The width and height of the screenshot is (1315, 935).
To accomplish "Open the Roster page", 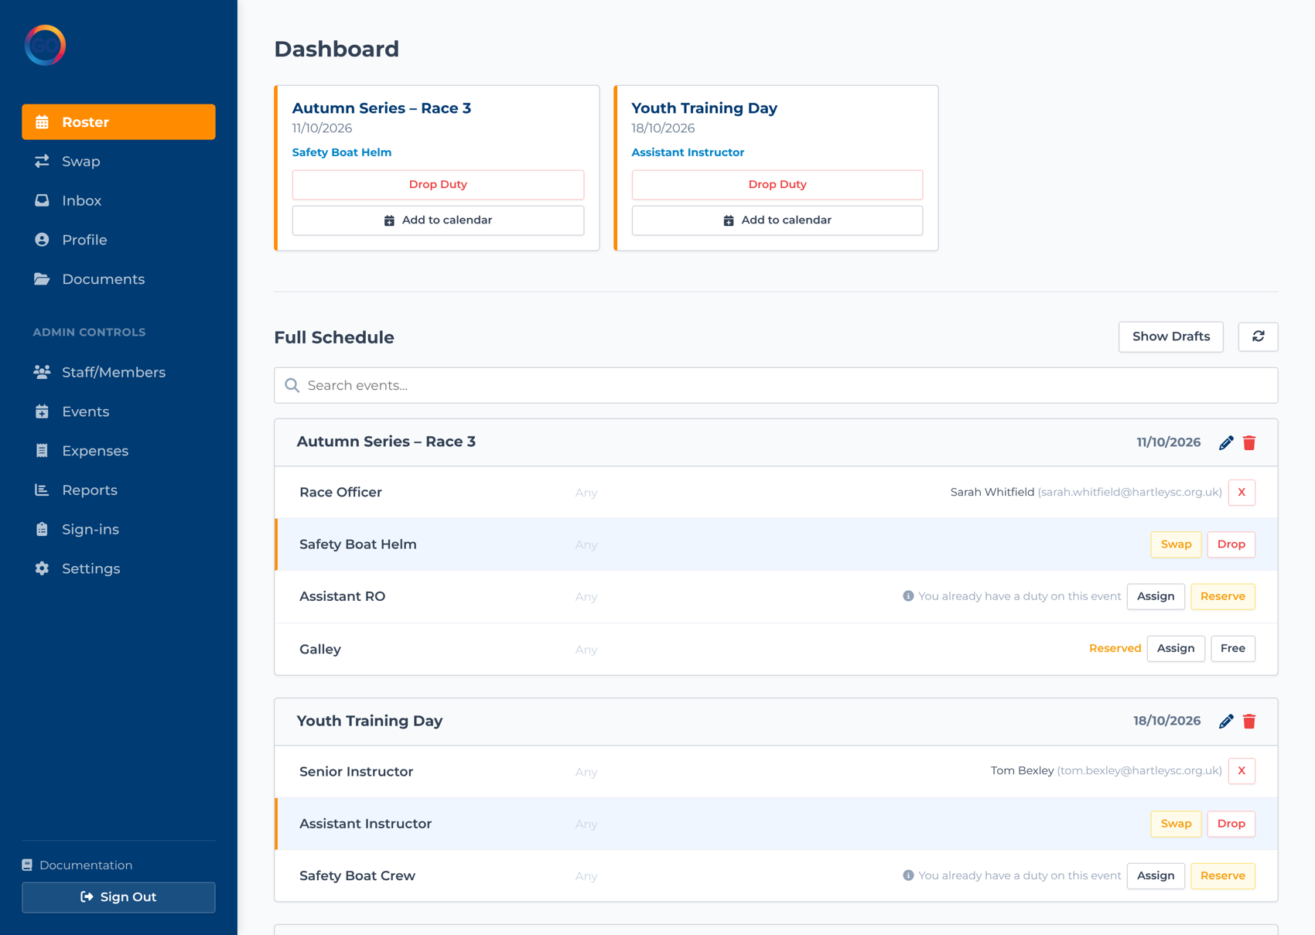I will click(118, 122).
